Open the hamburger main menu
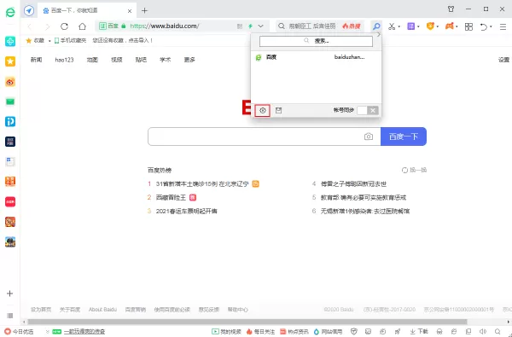 coord(503,26)
